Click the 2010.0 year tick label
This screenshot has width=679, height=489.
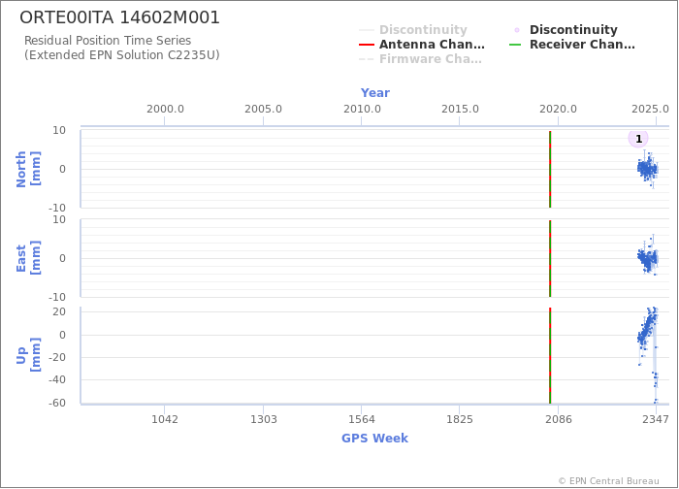(362, 109)
